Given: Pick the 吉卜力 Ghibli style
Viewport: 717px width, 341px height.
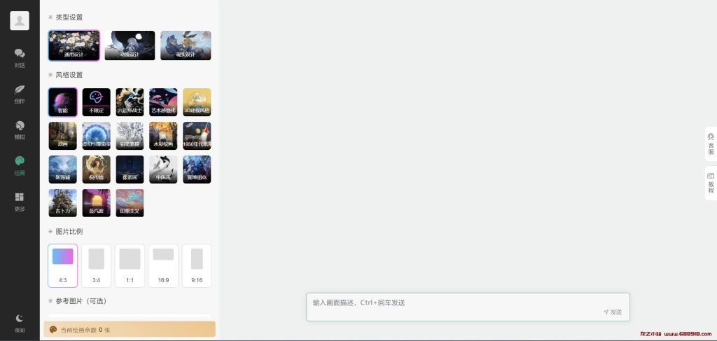Looking at the screenshot, I should (x=62, y=203).
